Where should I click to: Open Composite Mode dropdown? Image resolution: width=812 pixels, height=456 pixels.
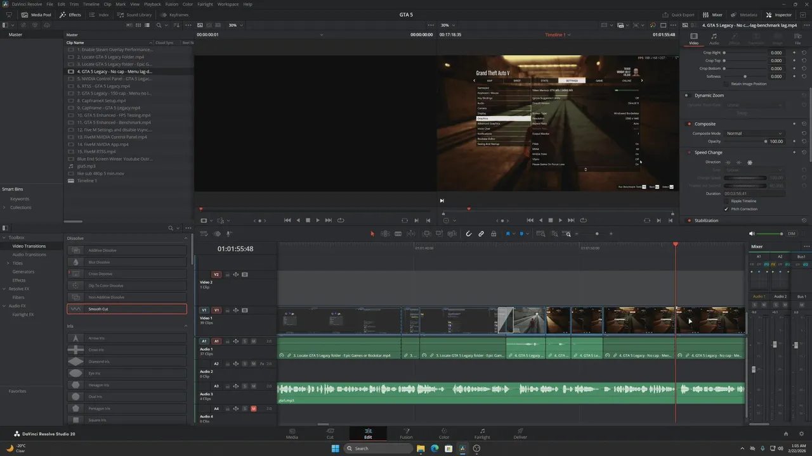(755, 134)
